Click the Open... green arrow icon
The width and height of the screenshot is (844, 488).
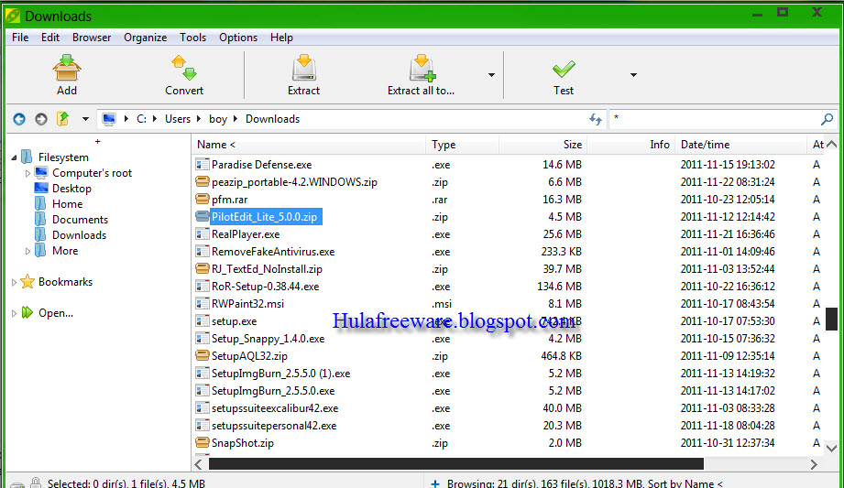pos(27,312)
